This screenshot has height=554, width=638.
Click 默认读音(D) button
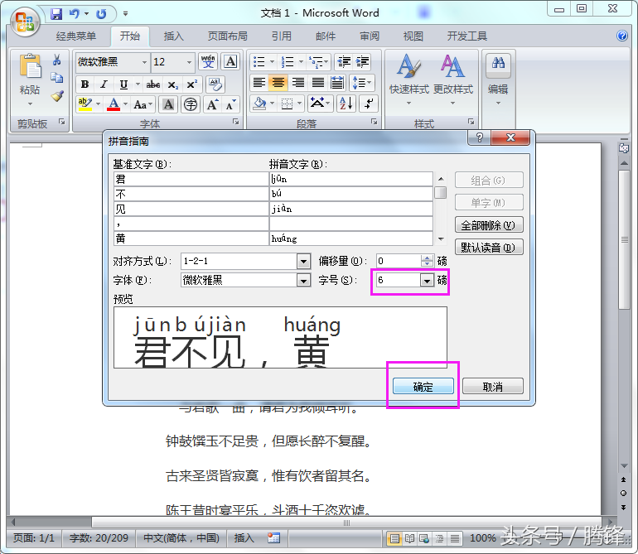point(489,247)
